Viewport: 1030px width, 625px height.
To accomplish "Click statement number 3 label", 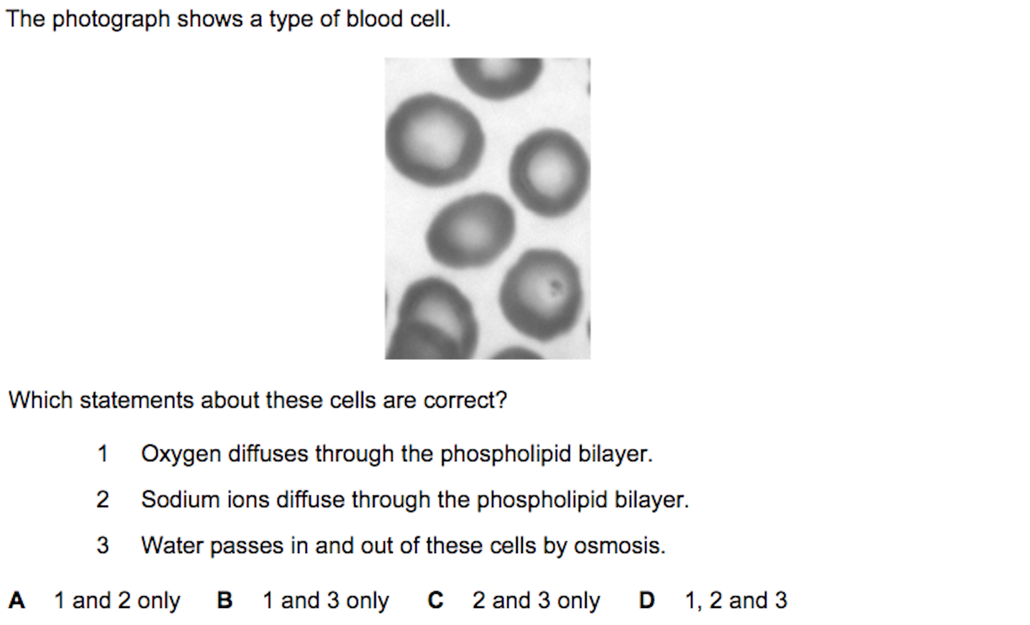I will point(102,546).
